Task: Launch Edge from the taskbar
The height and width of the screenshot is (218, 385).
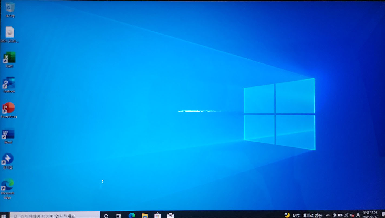Action: coord(132,216)
